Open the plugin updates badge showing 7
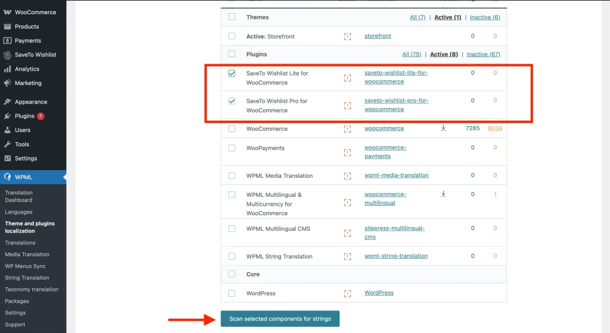This screenshot has width=610, height=333. click(41, 116)
